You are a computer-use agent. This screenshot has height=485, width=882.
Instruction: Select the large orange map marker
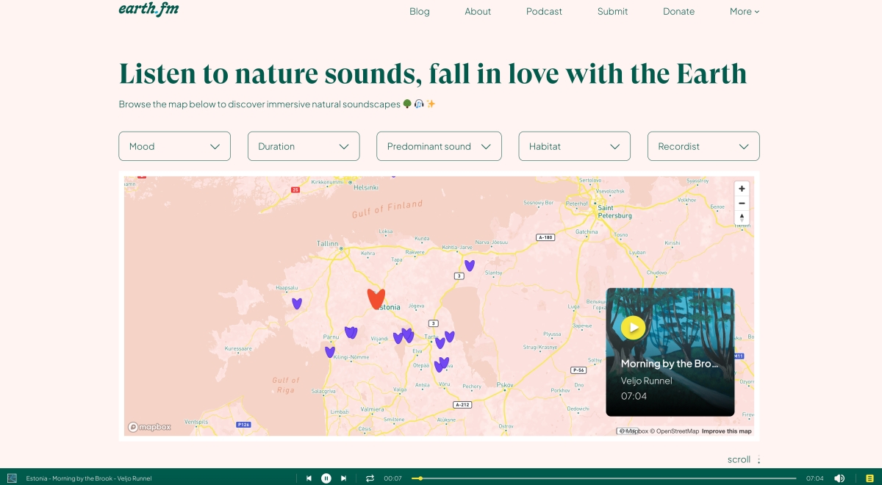(376, 298)
